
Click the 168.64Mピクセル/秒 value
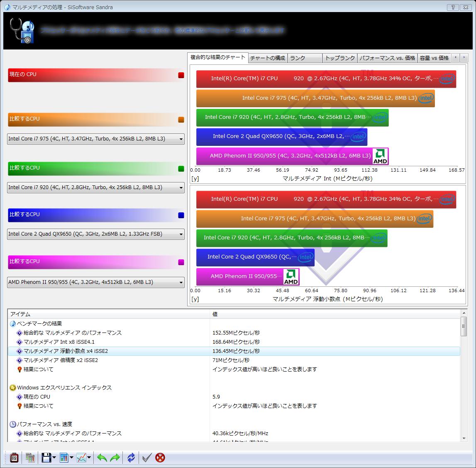[236, 342]
